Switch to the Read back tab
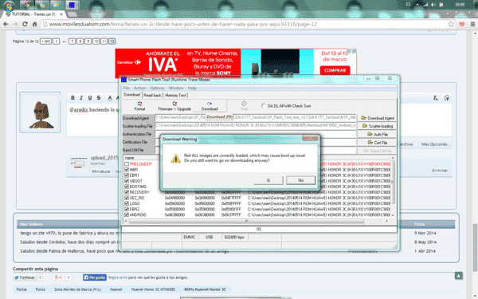The width and height of the screenshot is (478, 299). tap(152, 95)
